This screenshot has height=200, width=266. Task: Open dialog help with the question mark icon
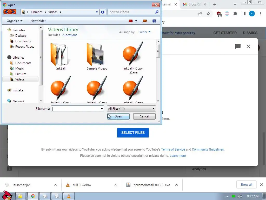(154, 21)
